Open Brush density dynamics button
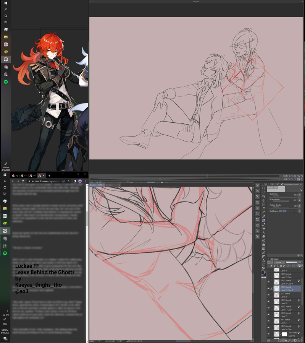The height and width of the screenshot is (343, 305). (x=299, y=200)
